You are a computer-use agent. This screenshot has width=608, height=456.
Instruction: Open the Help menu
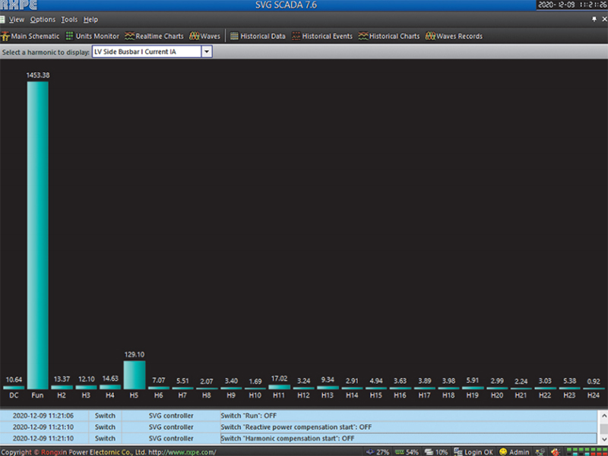click(90, 19)
